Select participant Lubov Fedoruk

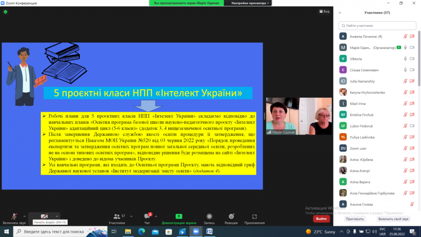tap(377, 126)
